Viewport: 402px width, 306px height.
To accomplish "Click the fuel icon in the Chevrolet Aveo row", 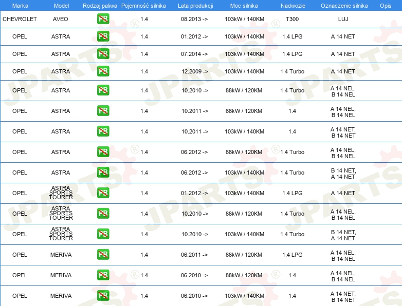I will click(x=103, y=19).
